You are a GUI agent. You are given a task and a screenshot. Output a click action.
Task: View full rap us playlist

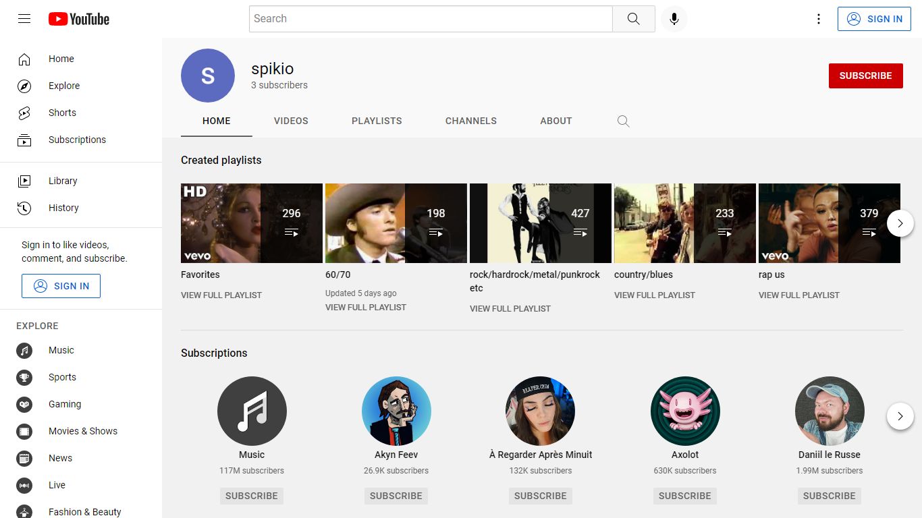[x=799, y=295]
